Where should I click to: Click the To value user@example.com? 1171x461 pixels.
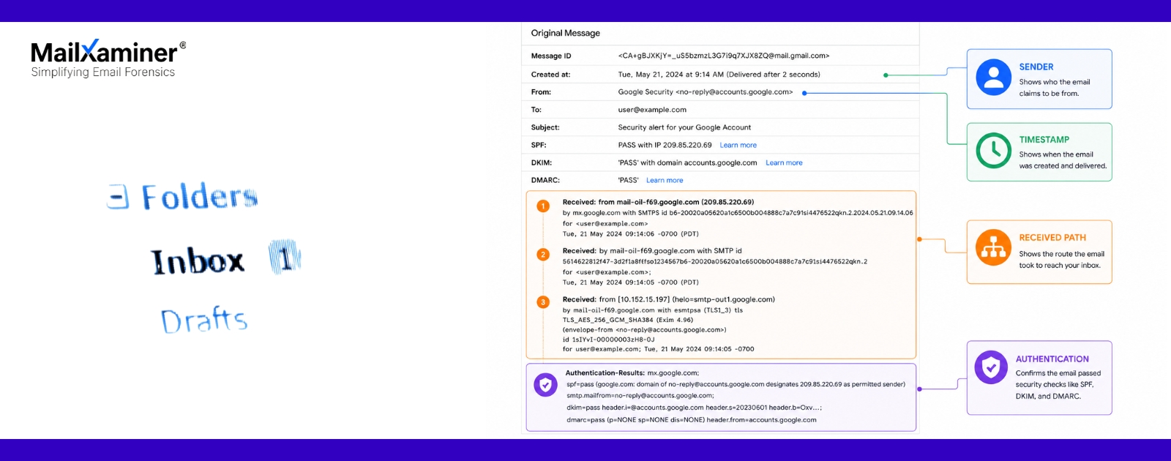pos(652,110)
